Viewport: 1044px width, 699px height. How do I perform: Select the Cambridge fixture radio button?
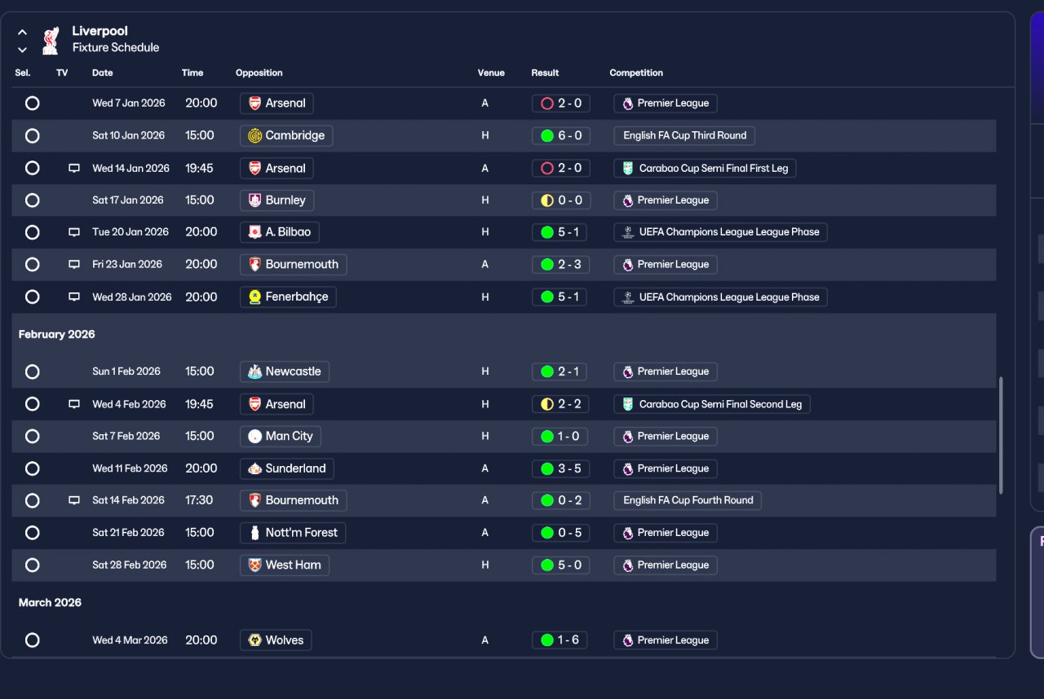[x=32, y=135]
